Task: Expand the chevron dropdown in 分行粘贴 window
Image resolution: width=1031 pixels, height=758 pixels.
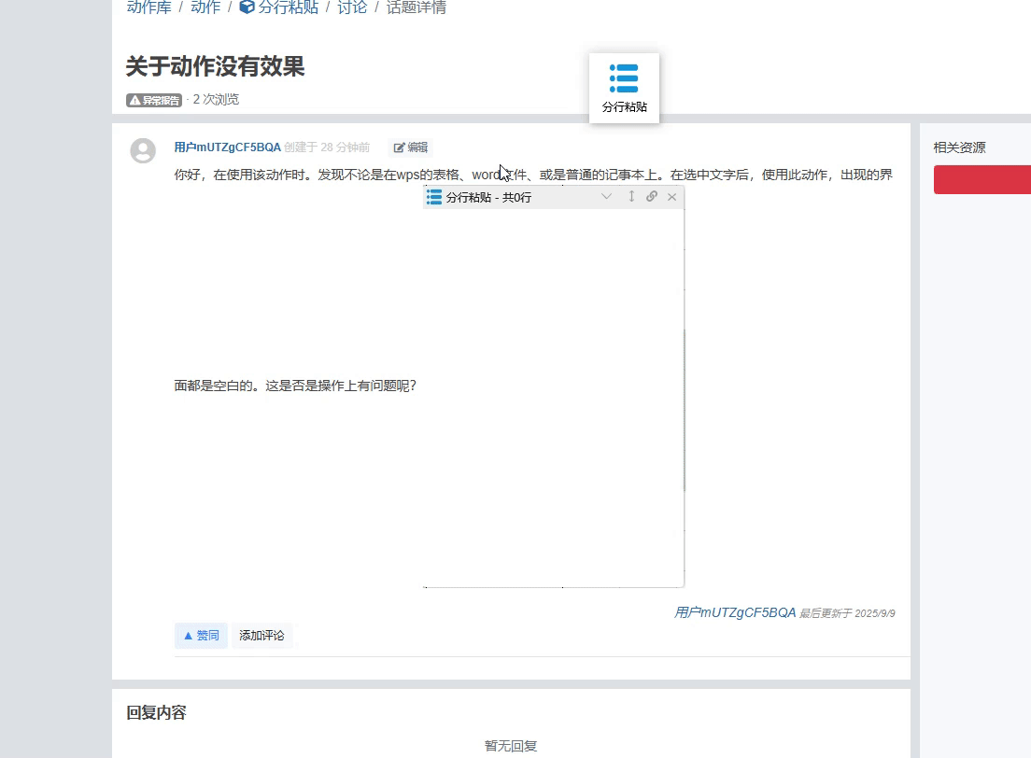Action: pos(607,197)
